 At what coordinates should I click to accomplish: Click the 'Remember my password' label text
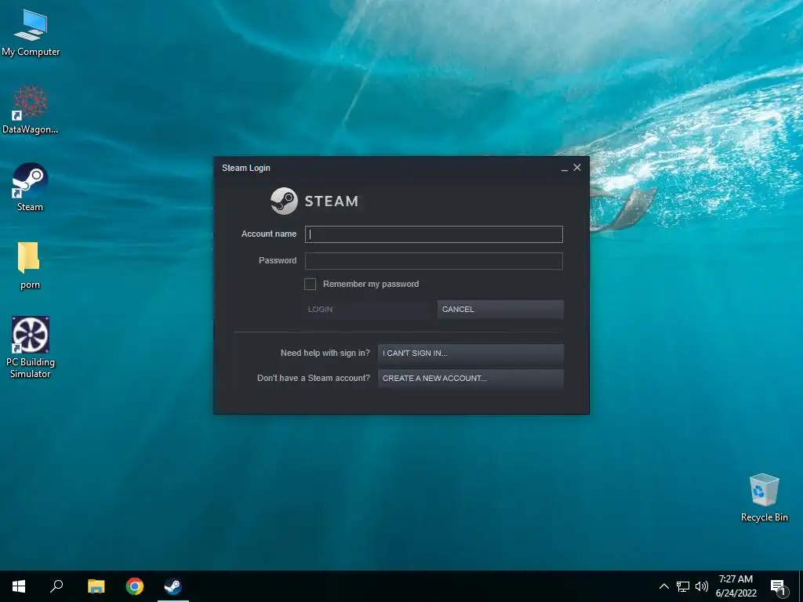click(371, 284)
